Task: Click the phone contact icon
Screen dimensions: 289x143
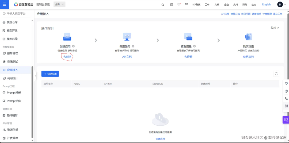Action: point(286,98)
